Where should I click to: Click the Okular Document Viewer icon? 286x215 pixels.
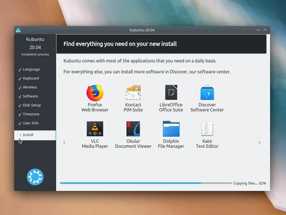point(133,129)
